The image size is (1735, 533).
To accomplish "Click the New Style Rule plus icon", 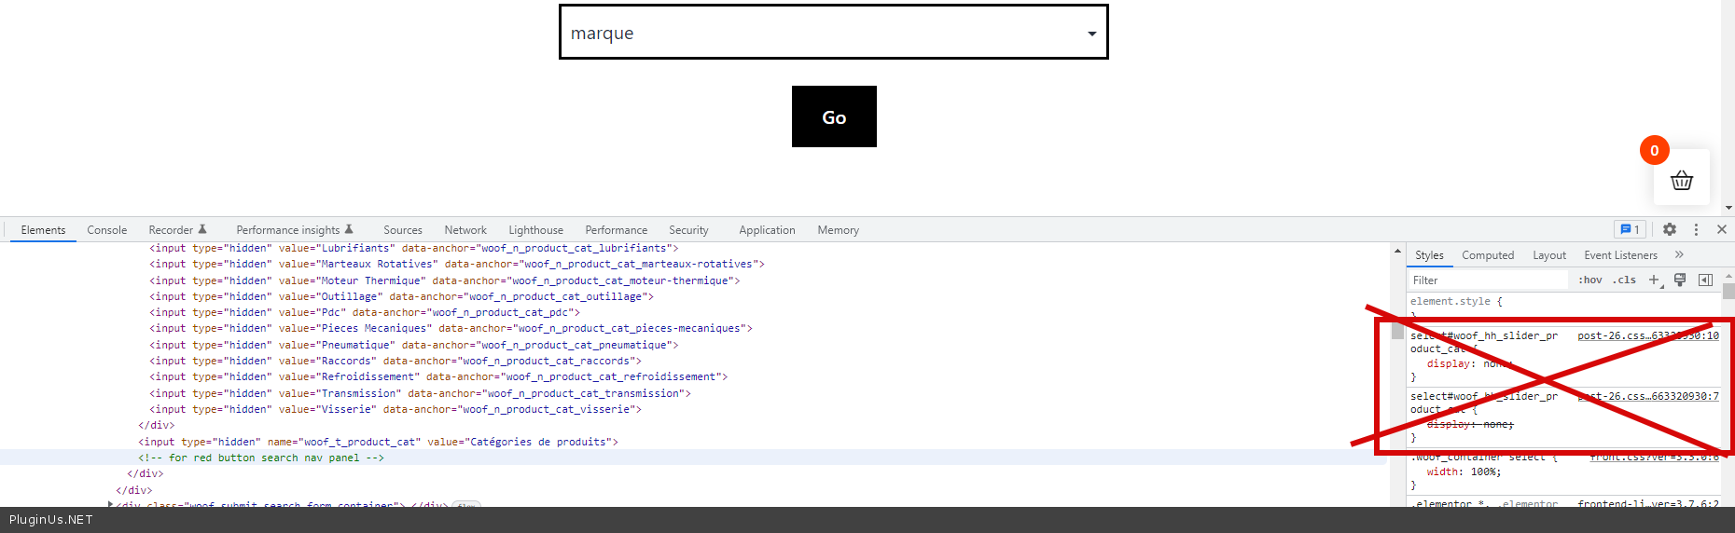I will [1654, 280].
